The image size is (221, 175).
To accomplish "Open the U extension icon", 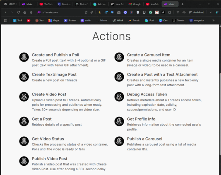I will pyautogui.click(x=144, y=13).
